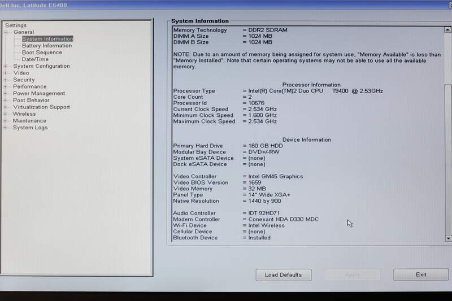
Task: Select Post Behavior label
Action: tap(31, 100)
